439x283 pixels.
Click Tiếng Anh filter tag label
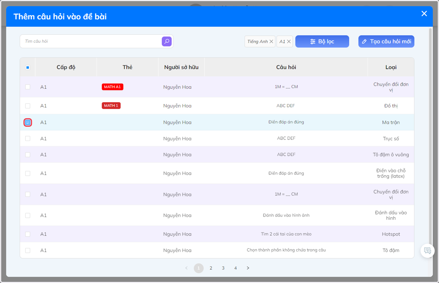[258, 42]
